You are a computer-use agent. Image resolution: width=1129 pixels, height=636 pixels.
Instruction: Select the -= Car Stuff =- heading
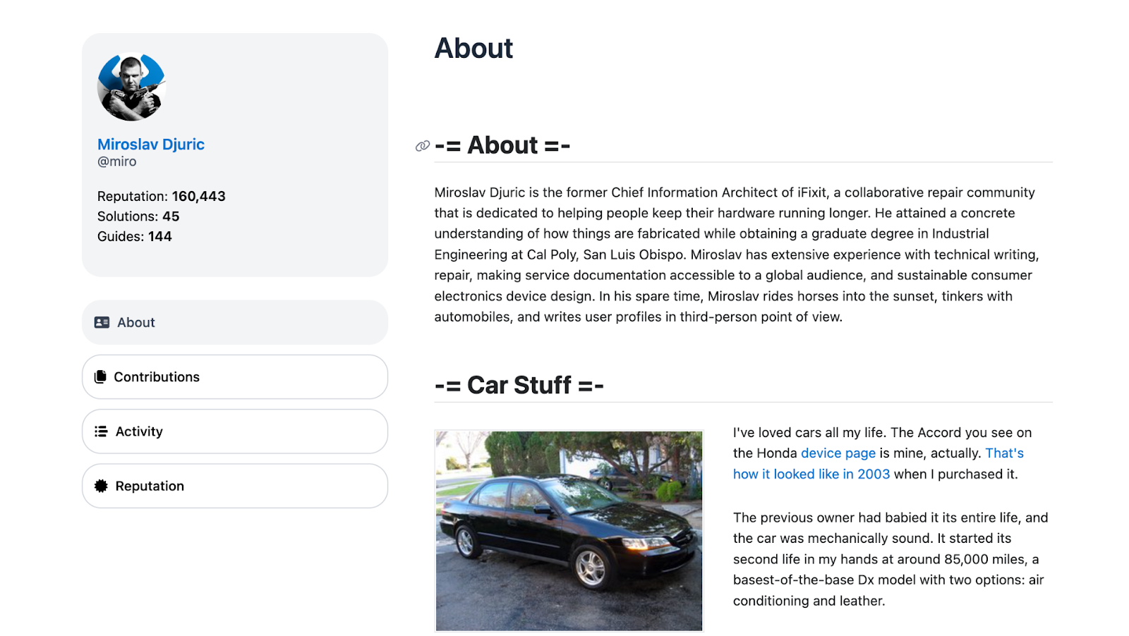(x=519, y=385)
